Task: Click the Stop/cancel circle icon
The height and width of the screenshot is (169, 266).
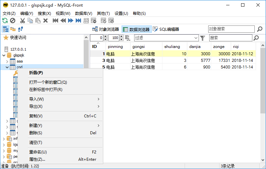Action: [13, 21]
